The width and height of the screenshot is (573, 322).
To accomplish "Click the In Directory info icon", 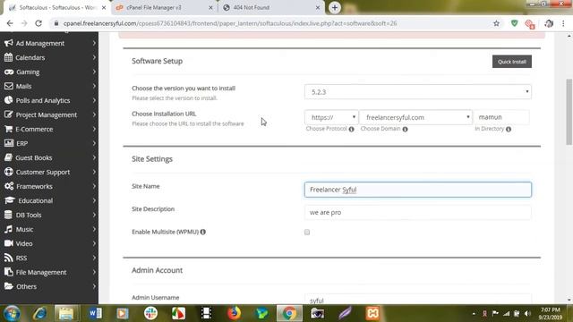I will (x=509, y=129).
